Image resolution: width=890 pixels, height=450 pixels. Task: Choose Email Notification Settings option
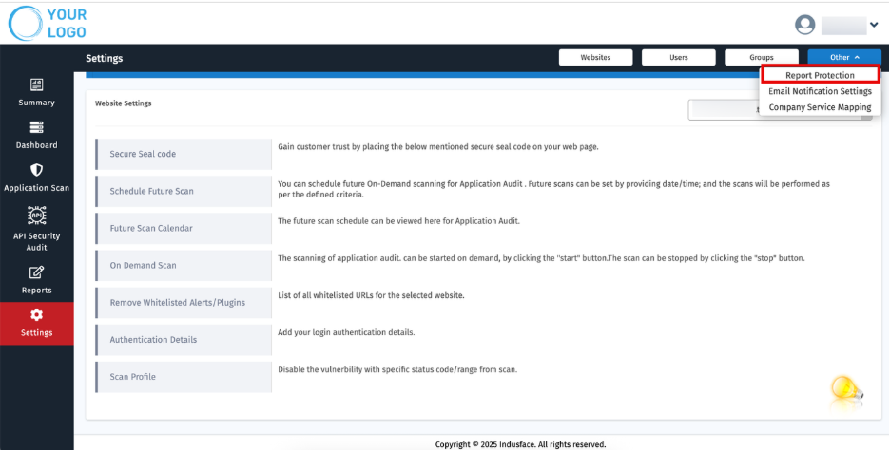820,91
